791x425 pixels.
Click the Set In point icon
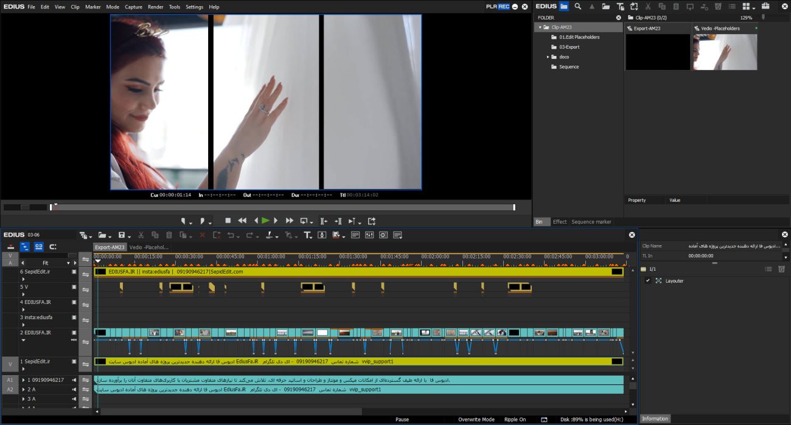pos(184,221)
